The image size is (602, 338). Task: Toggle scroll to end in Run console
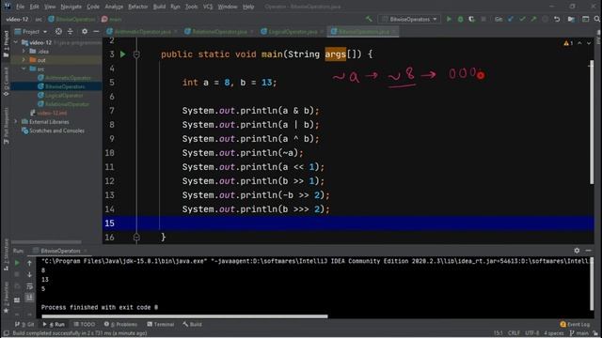click(29, 298)
